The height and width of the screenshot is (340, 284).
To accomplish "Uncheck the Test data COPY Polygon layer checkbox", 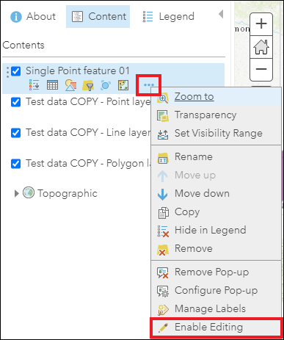I will tap(16, 164).
